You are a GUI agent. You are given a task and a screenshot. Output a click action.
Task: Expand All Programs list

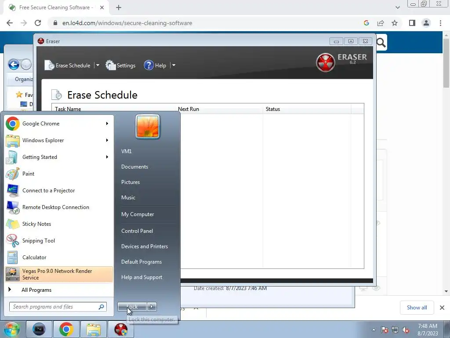(59, 290)
